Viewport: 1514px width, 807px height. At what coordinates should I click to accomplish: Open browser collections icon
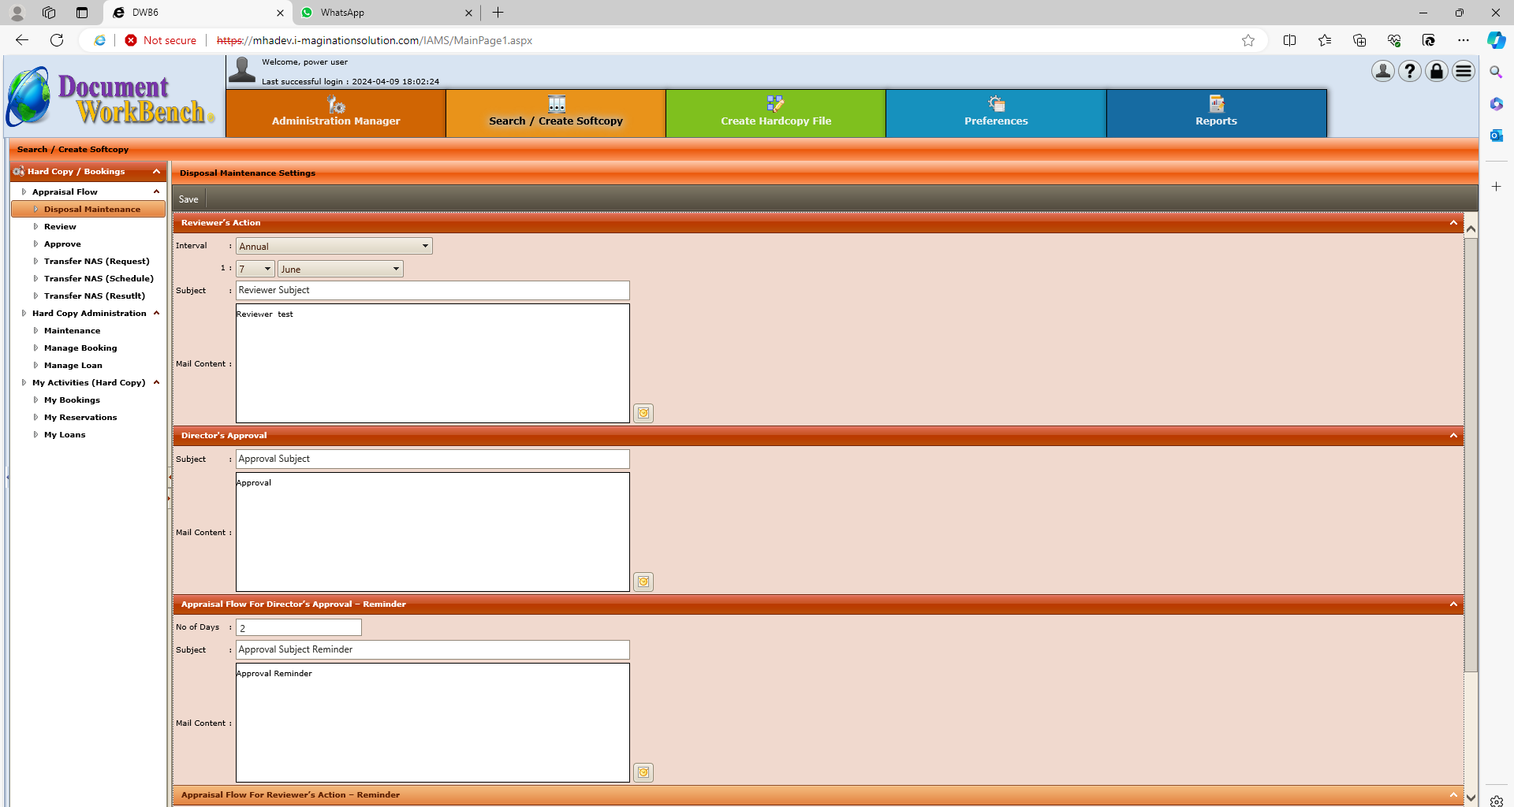point(1359,40)
